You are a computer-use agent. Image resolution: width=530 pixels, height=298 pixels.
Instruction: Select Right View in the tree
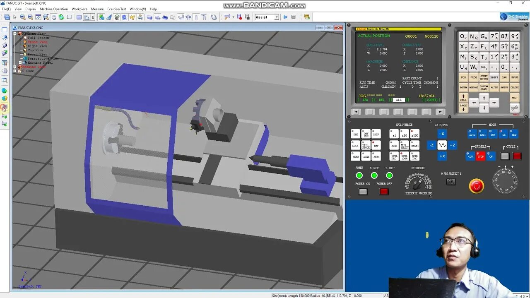(37, 46)
